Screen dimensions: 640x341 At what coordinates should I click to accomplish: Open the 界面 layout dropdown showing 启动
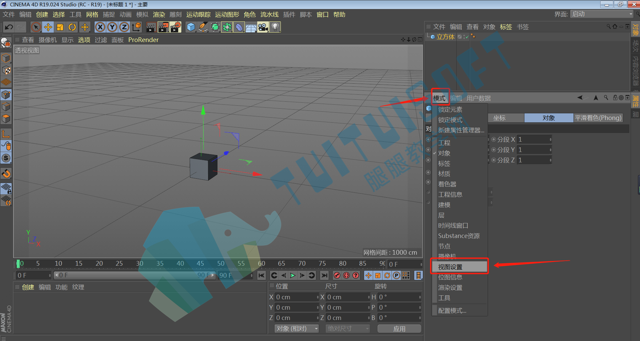[602, 14]
